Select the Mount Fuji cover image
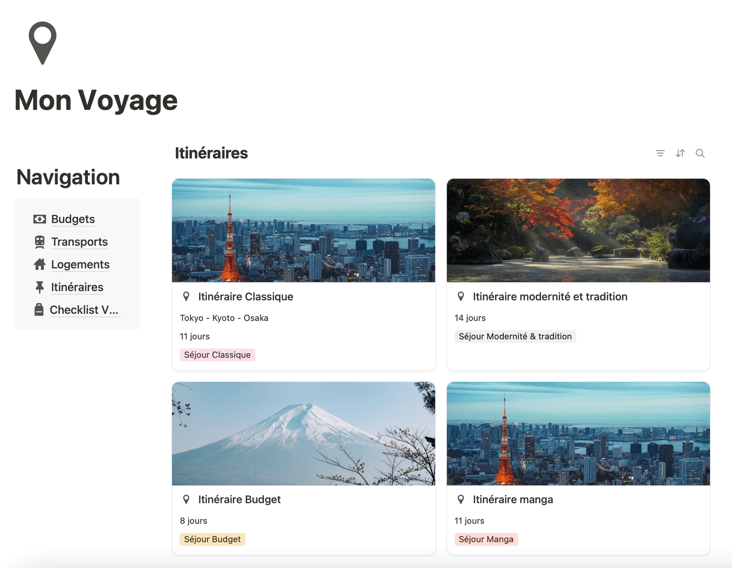 [x=304, y=434]
